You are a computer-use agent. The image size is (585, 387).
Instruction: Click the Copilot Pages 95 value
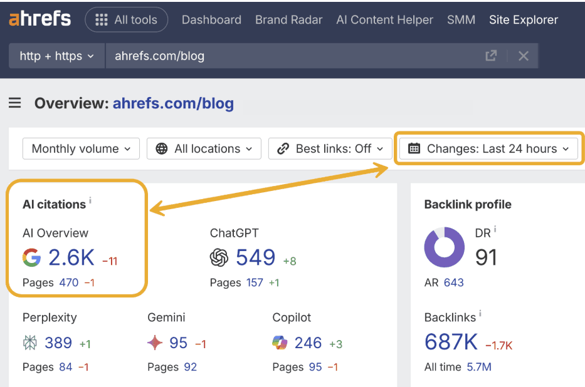pyautogui.click(x=315, y=367)
